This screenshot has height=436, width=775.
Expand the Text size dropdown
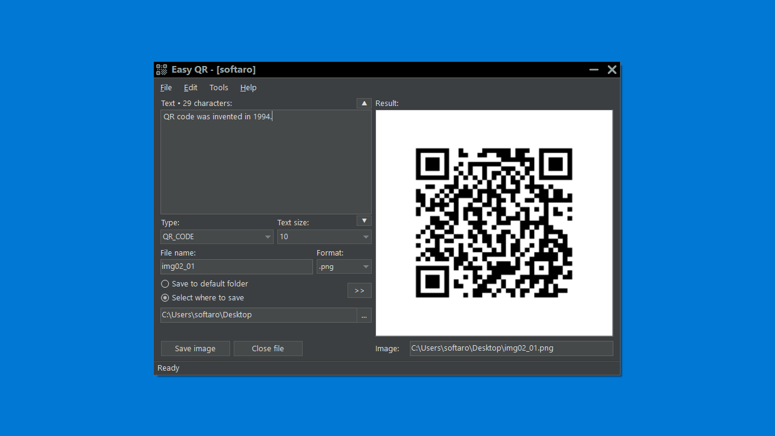coord(325,237)
